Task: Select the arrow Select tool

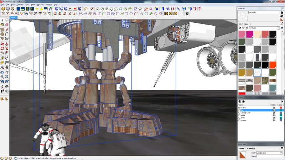Action: [2, 21]
